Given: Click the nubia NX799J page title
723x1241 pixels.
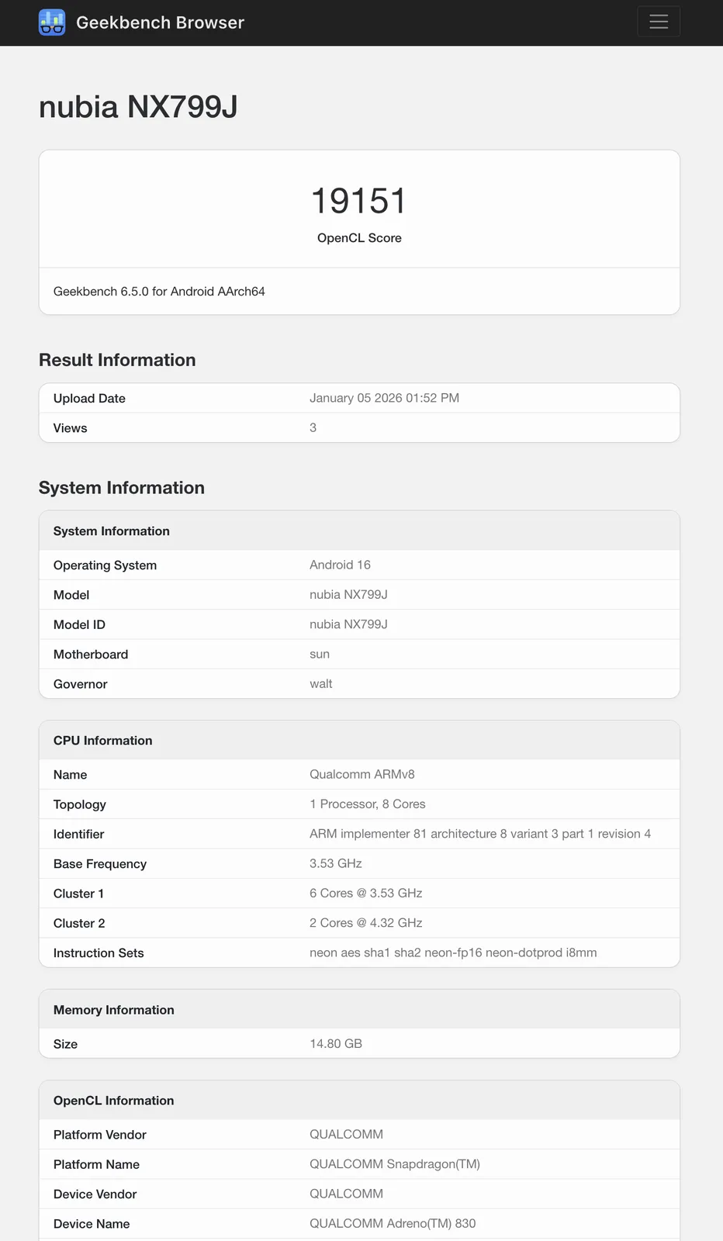Looking at the screenshot, I should click(138, 107).
